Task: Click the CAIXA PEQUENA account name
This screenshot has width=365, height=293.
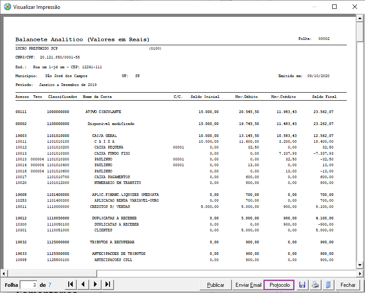Action: click(x=109, y=147)
